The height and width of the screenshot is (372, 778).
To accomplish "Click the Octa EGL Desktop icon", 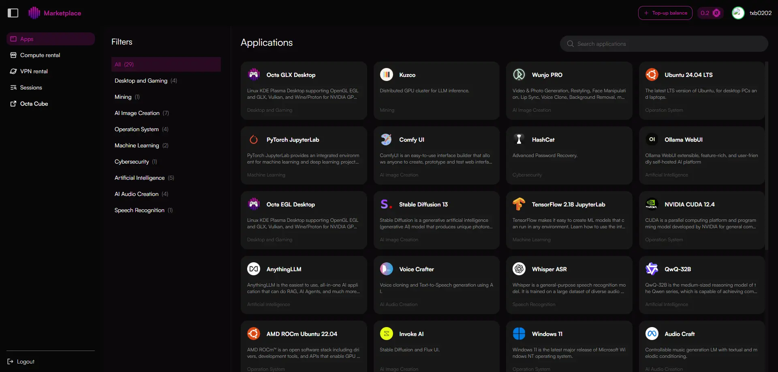I will (x=254, y=204).
